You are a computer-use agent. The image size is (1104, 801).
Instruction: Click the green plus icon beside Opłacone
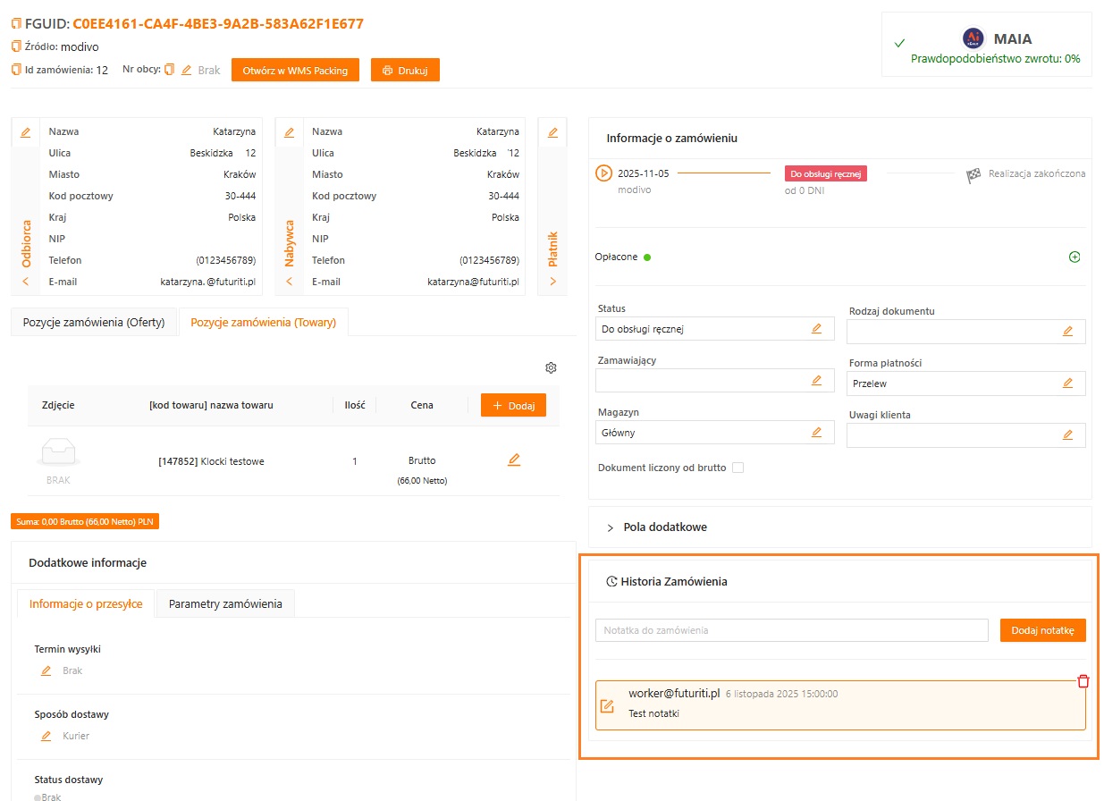click(1075, 257)
